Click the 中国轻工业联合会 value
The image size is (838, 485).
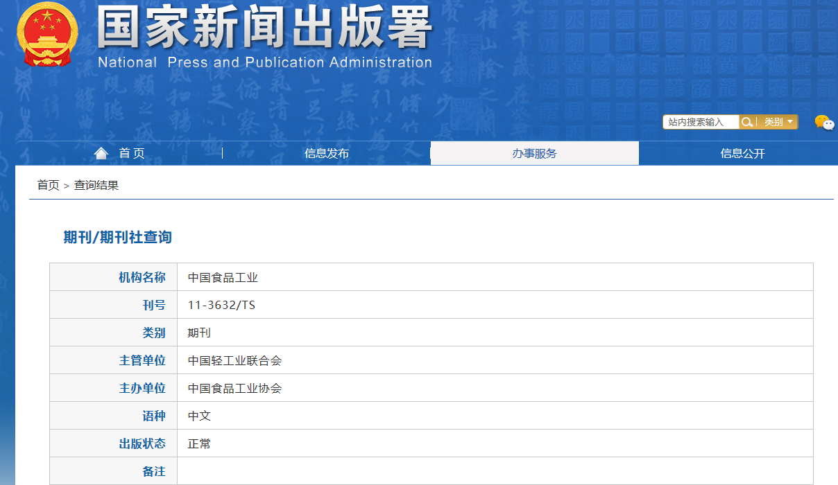234,360
